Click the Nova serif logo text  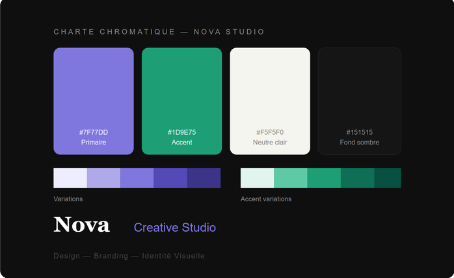(x=82, y=225)
